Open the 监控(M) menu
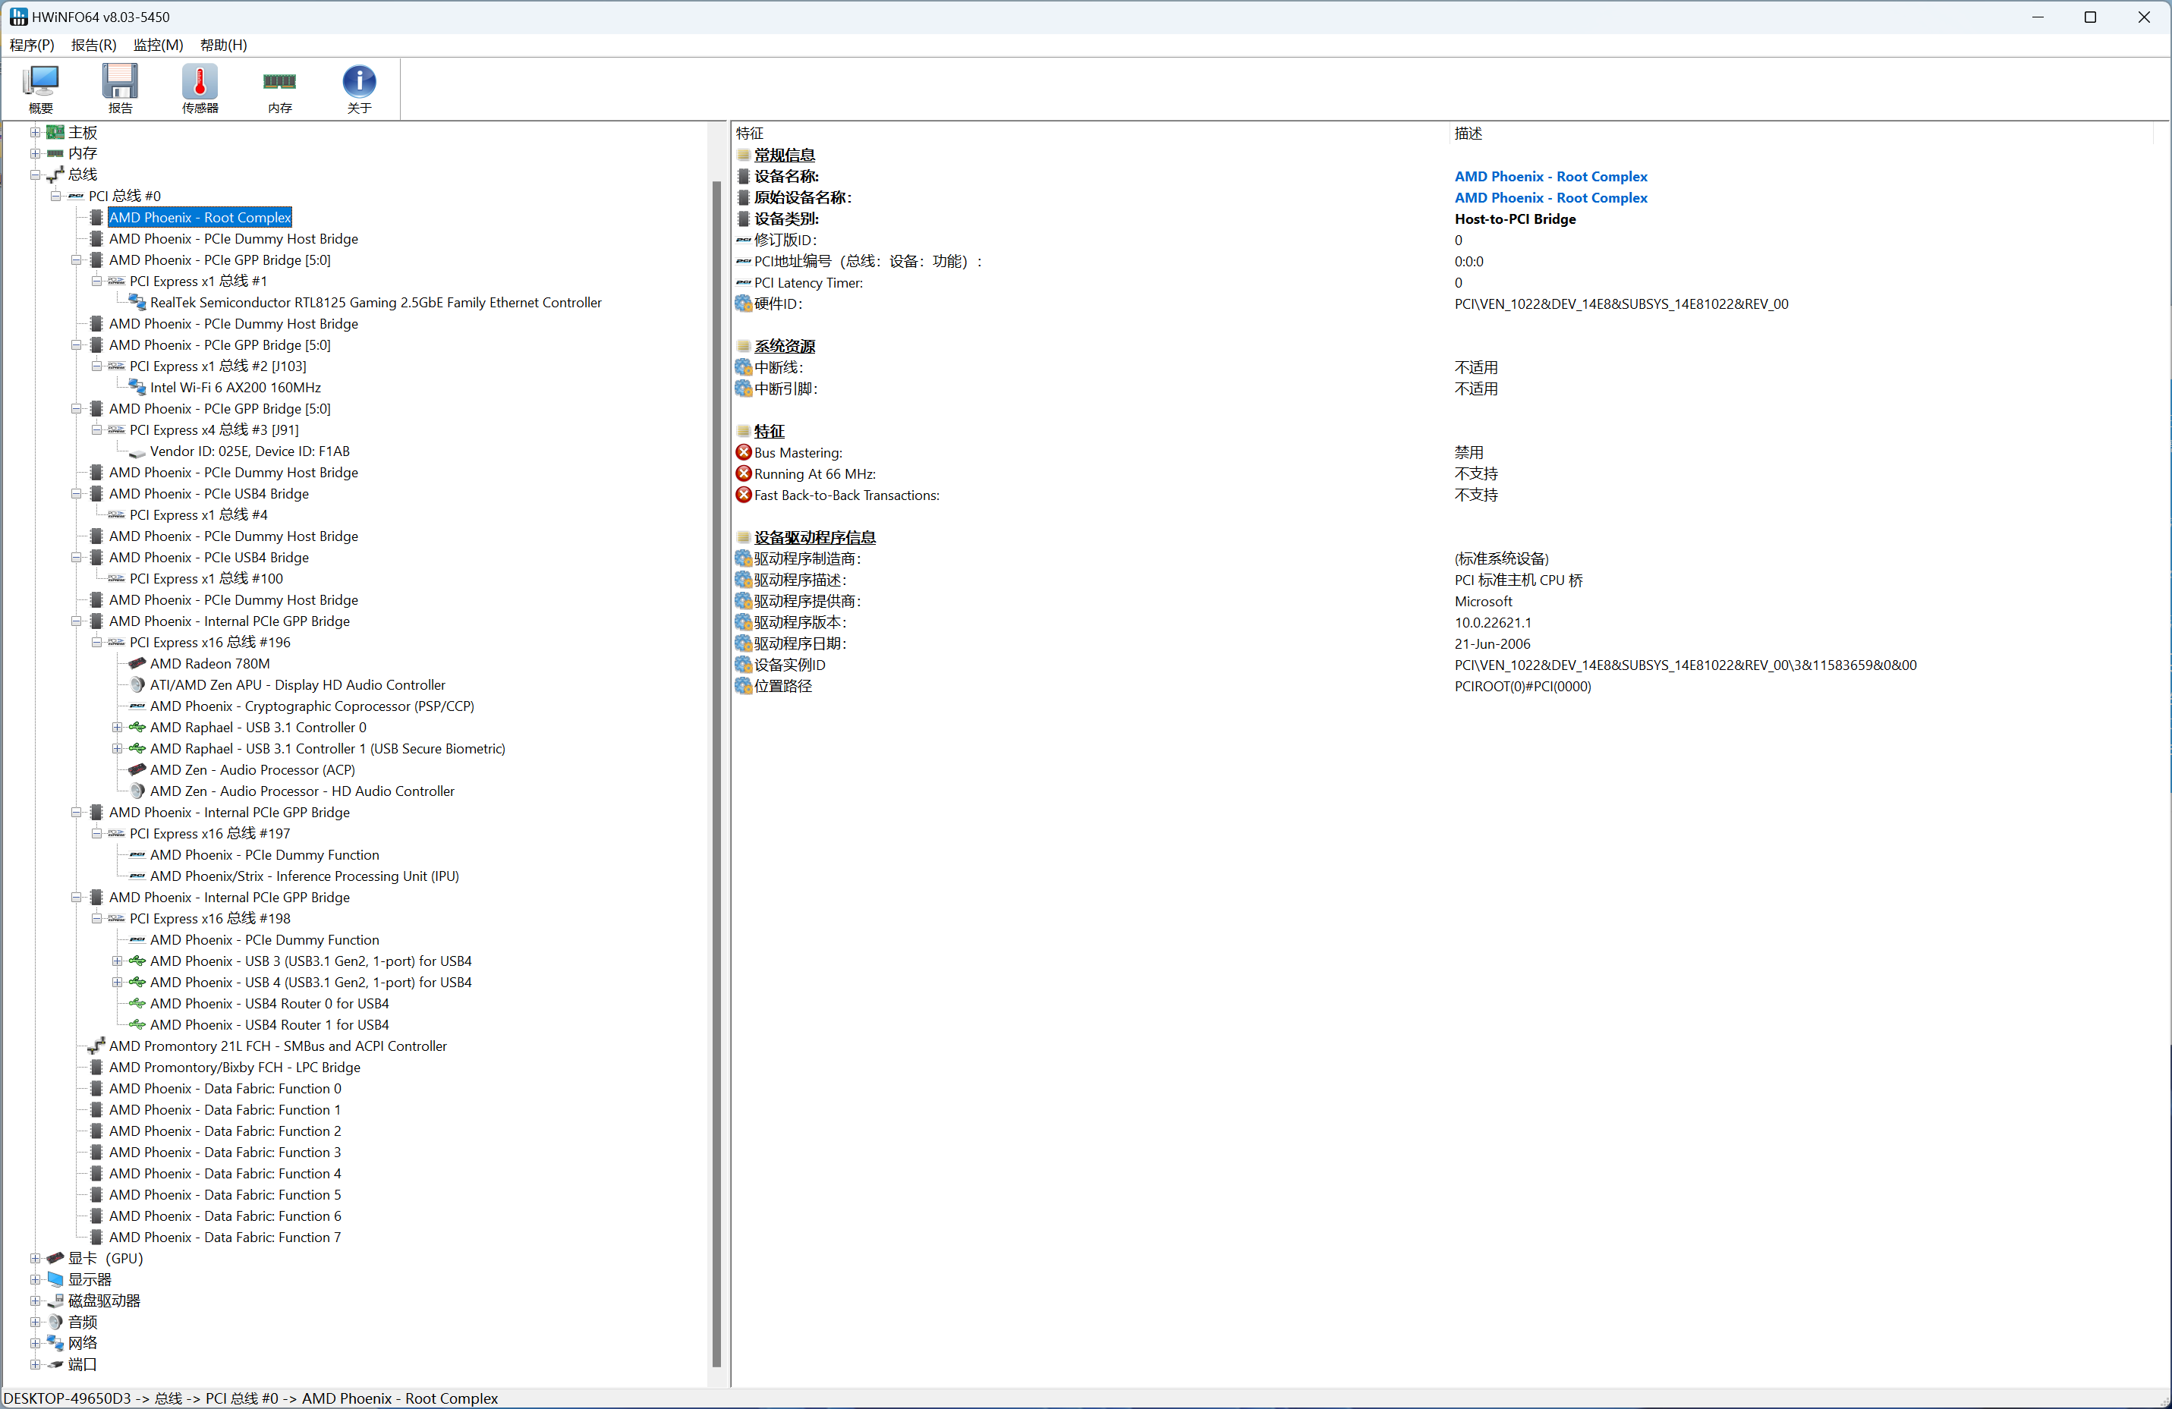Screen dimensions: 2172x1409 [158, 45]
